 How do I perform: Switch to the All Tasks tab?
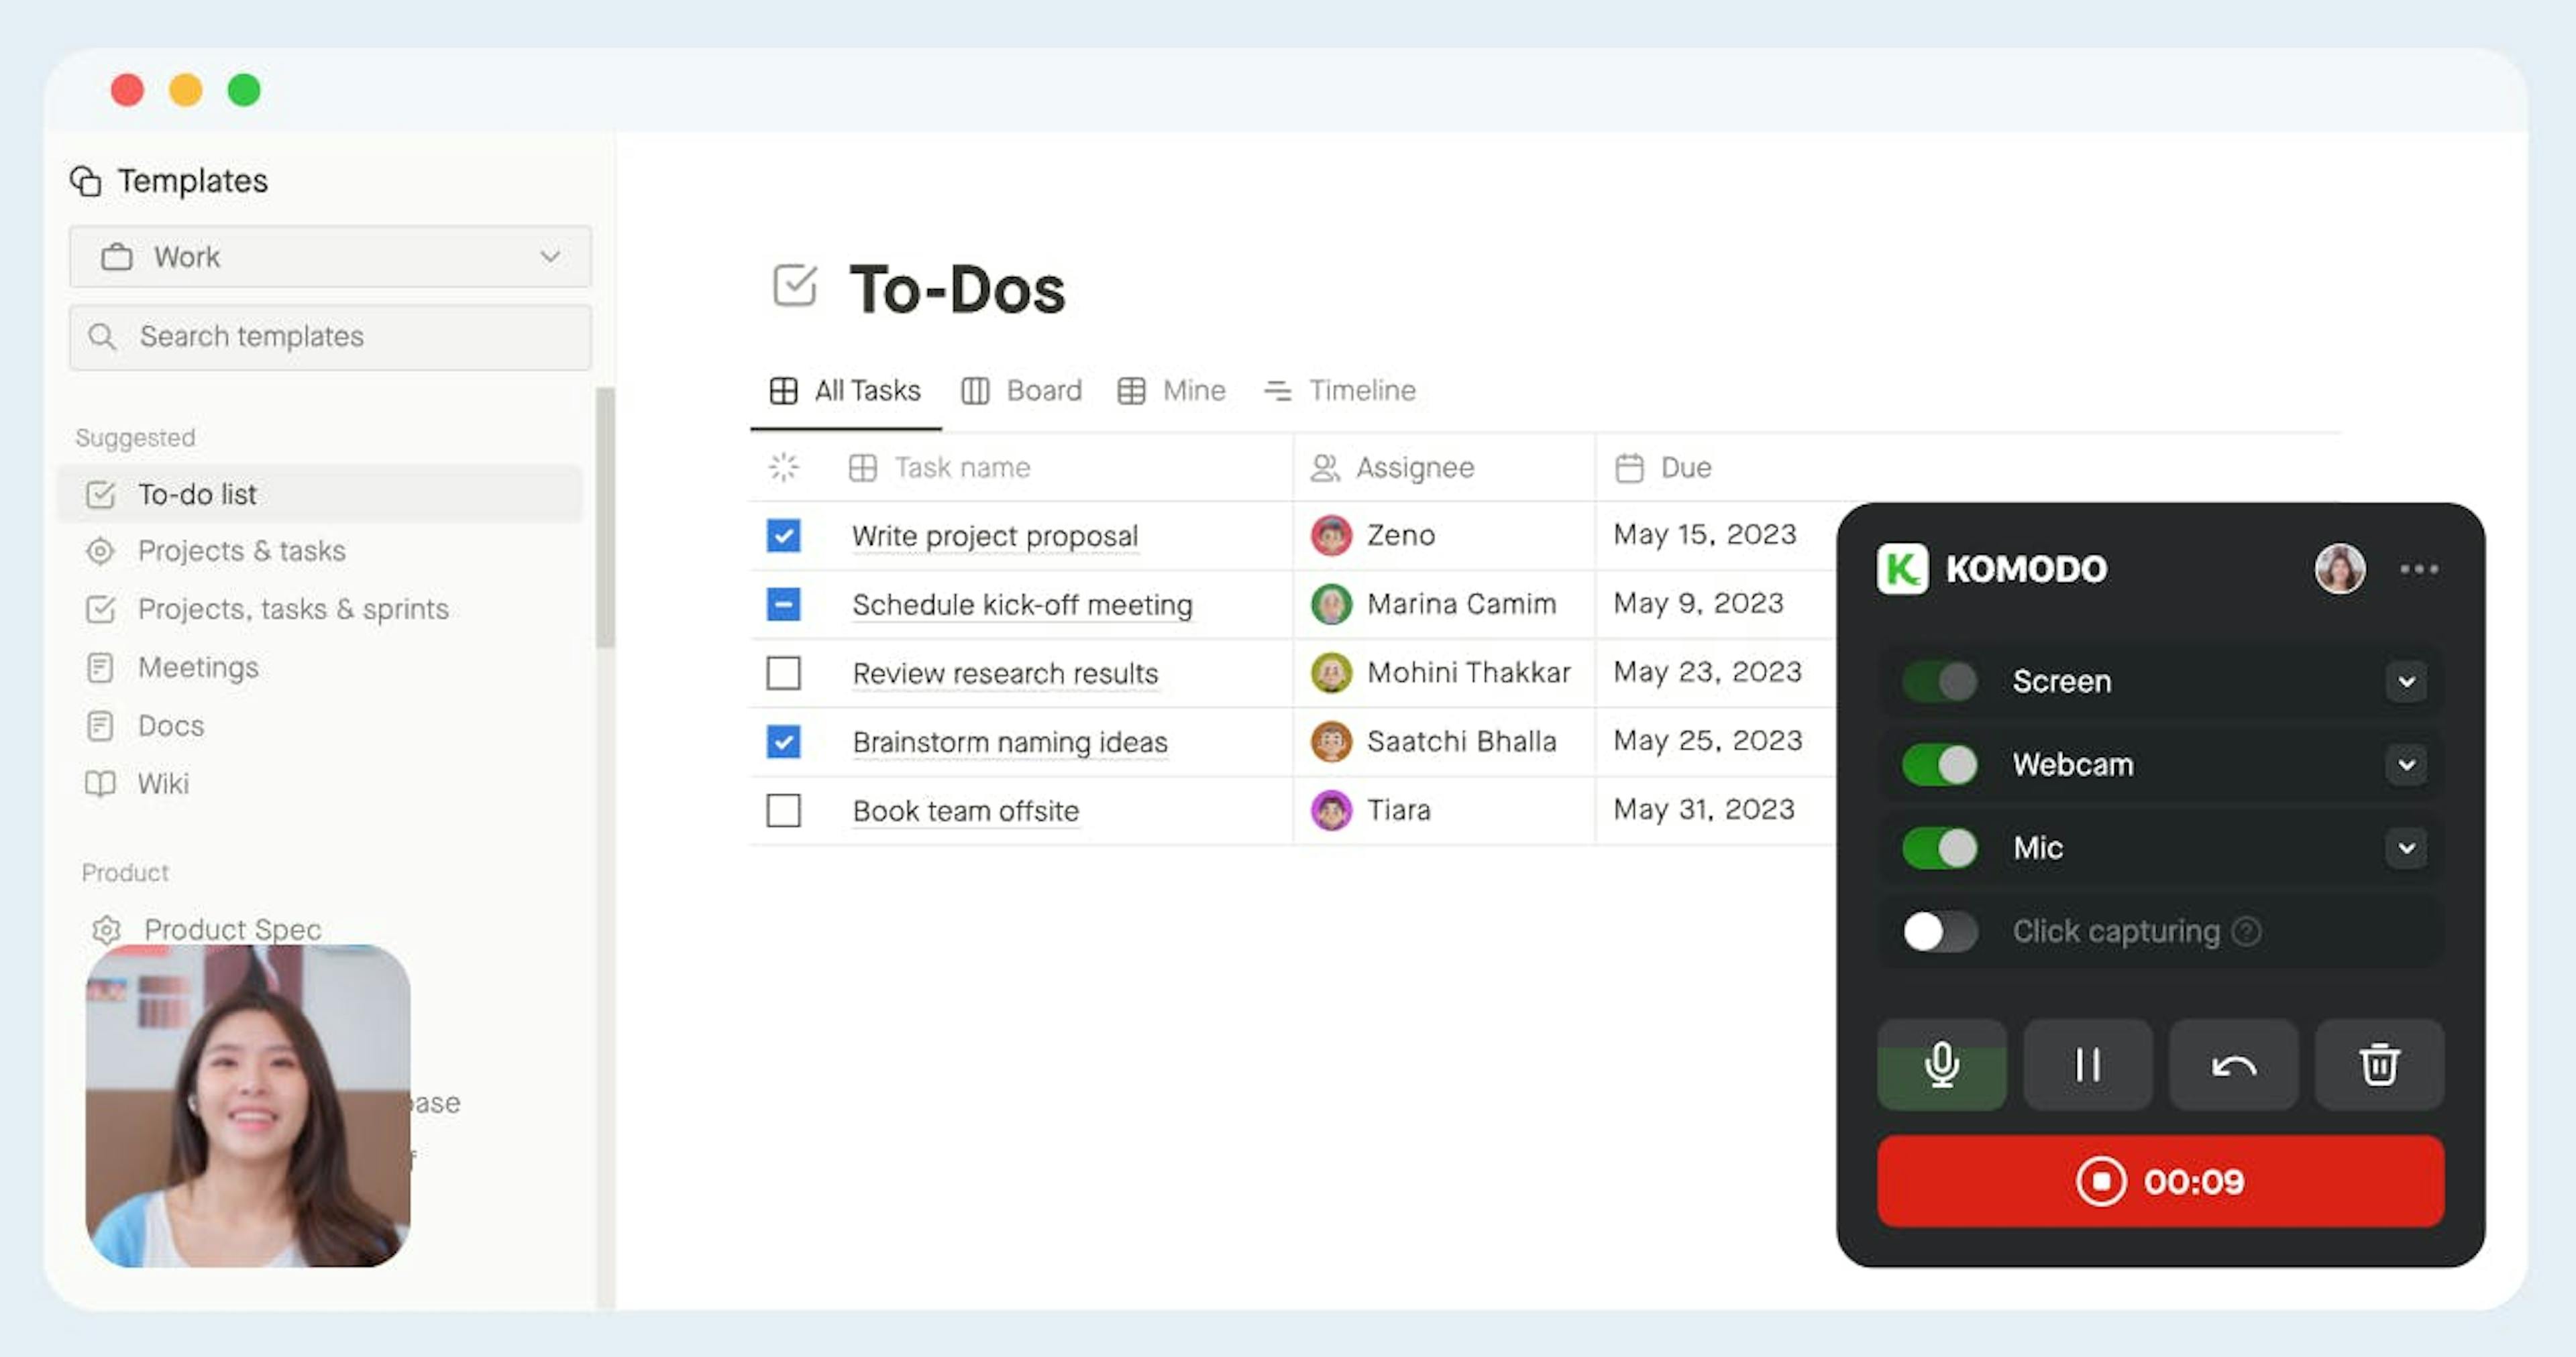coord(845,391)
